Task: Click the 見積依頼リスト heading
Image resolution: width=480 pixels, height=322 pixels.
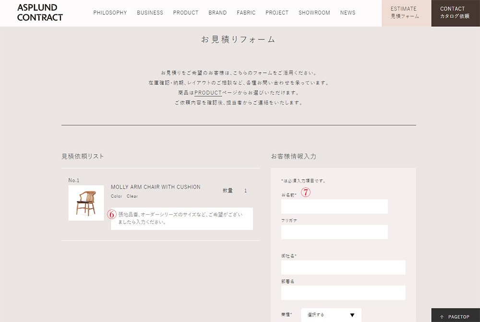Action: 83,156
